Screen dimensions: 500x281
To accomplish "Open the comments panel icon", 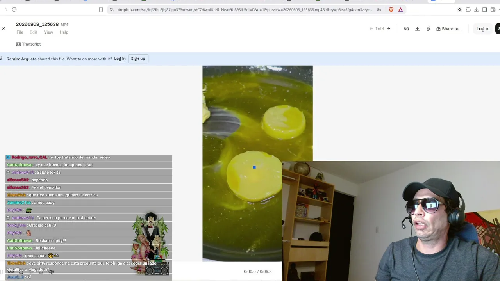I will (x=406, y=28).
